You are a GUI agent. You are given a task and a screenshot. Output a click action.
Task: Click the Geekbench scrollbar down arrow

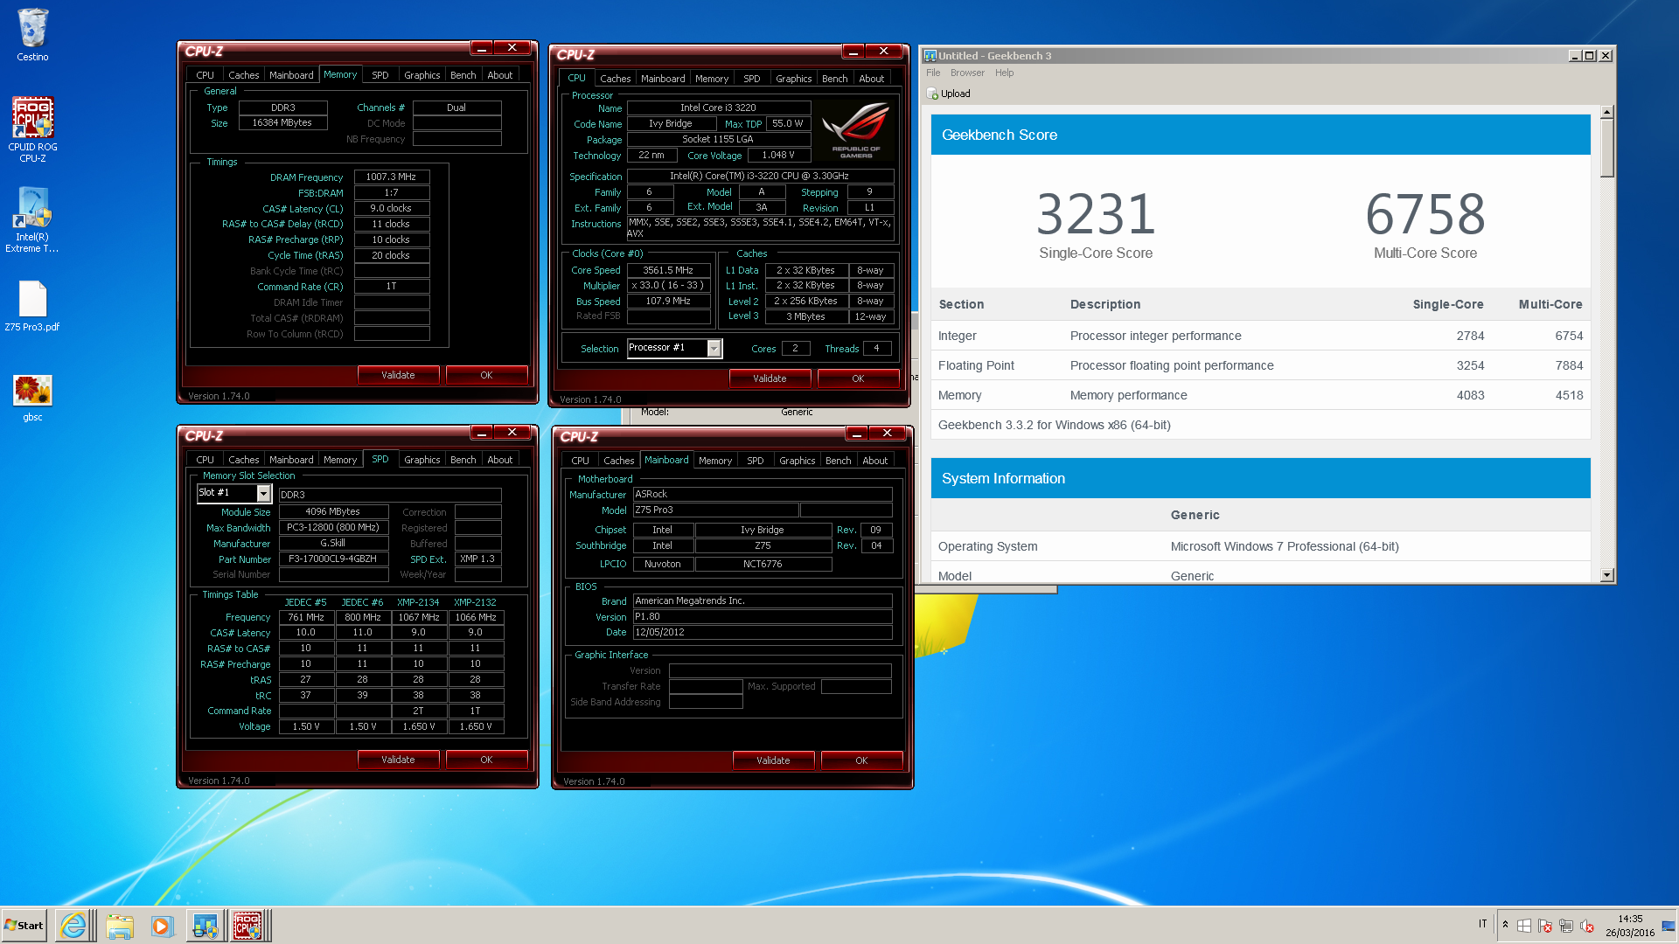(x=1606, y=575)
